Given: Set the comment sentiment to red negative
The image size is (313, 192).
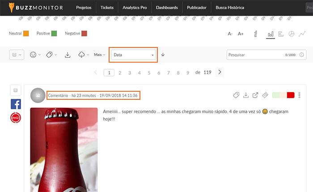Looking at the screenshot, I should pyautogui.click(x=291, y=95).
